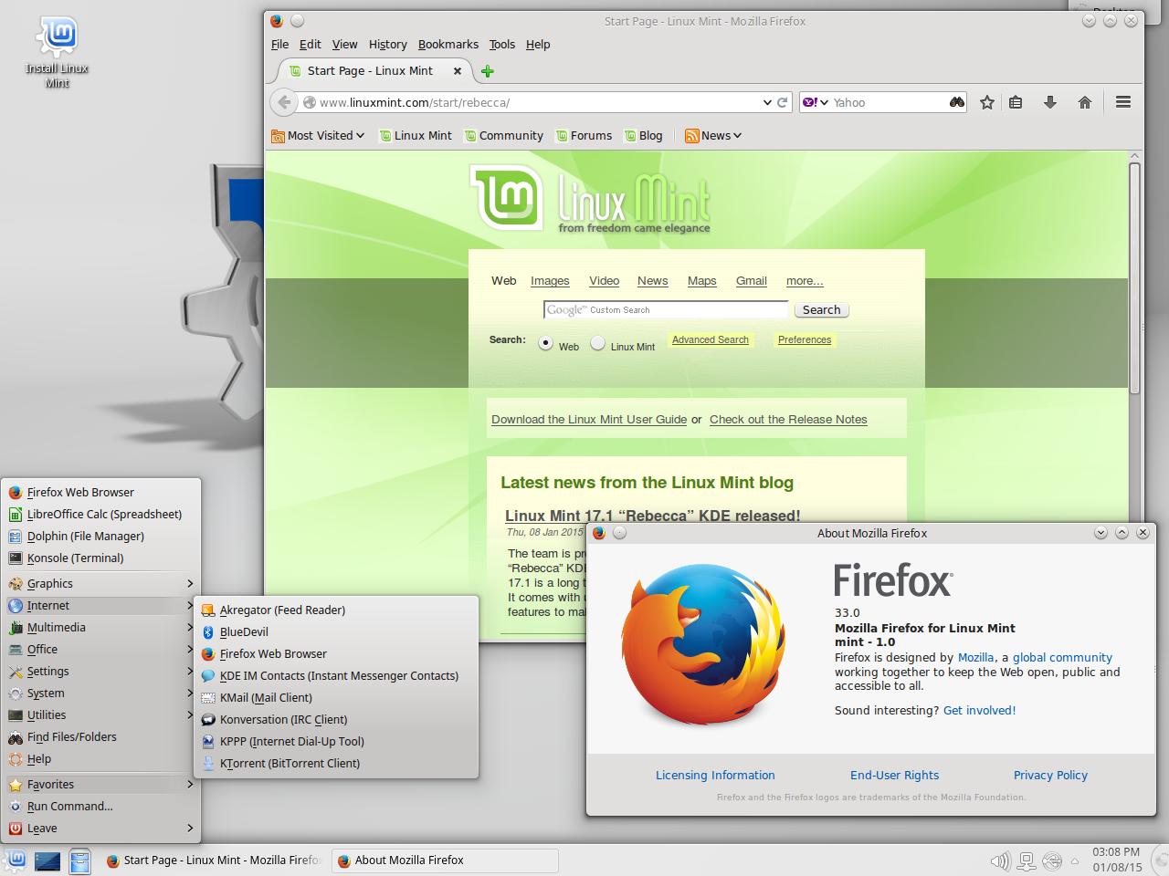Open the volume speaker tray icon

coord(1000,860)
